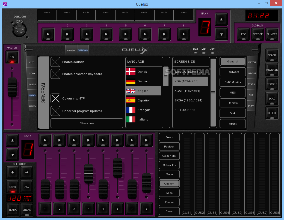Decrease the lower playback bank number
Screen dimensions: 284x220
point(13,155)
